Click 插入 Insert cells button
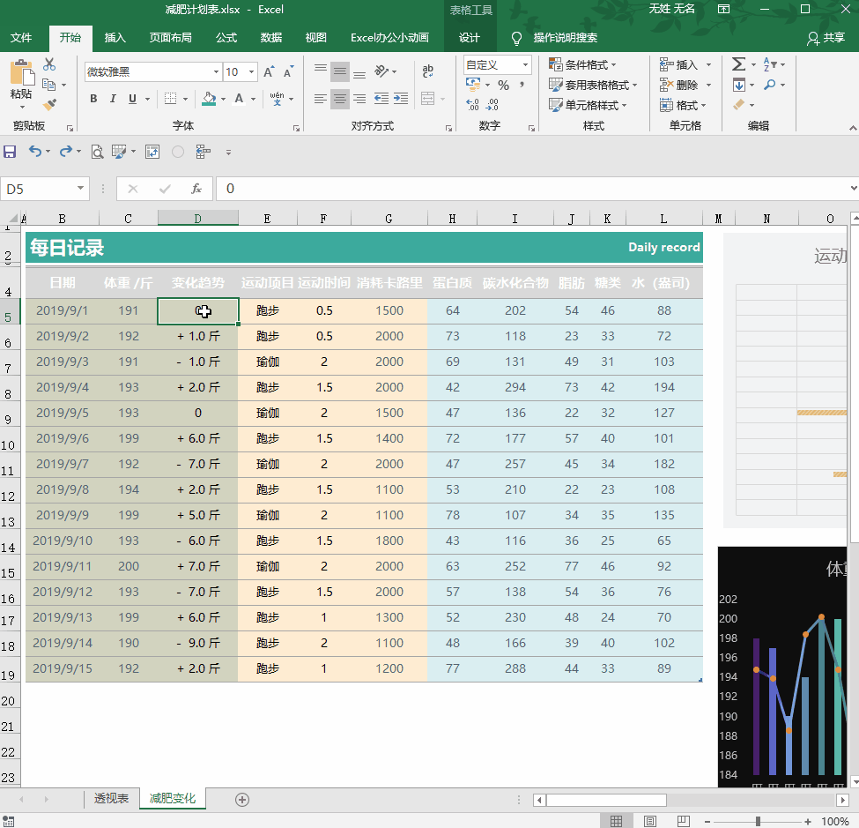 [x=679, y=64]
